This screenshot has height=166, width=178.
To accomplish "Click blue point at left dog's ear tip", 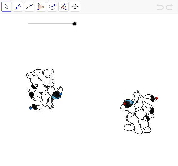I will pos(31,108).
